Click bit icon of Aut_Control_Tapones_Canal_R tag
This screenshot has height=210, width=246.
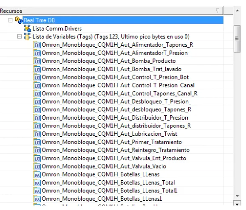tap(37, 94)
